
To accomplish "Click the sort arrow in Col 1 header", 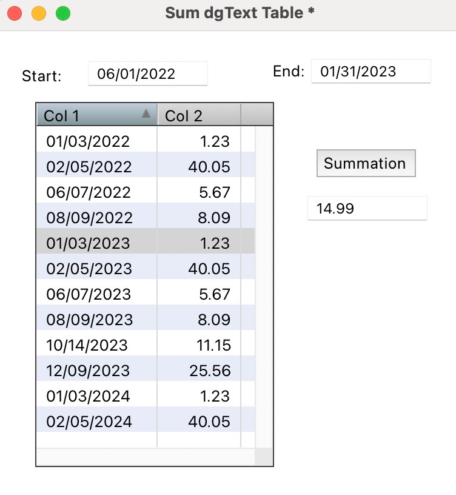I will point(146,114).
